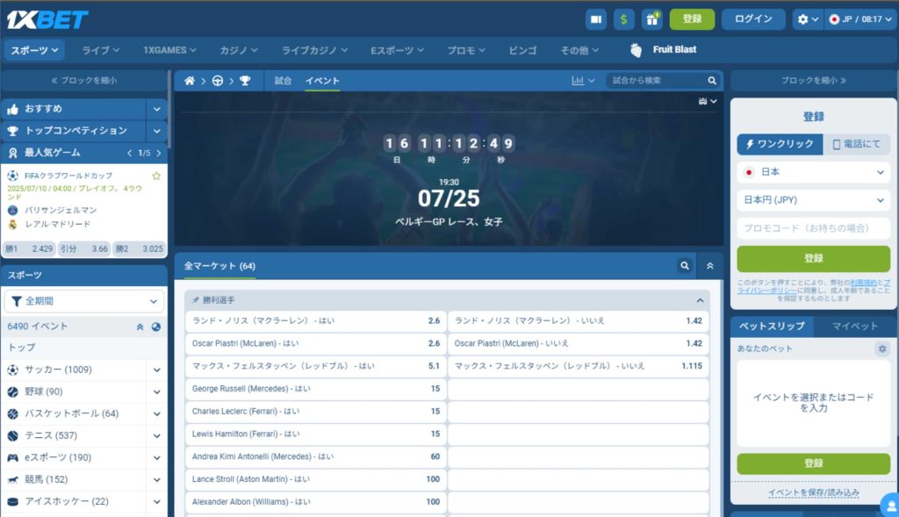Click the Fruit Blast strawberry icon
This screenshot has height=517, width=899.
(636, 50)
